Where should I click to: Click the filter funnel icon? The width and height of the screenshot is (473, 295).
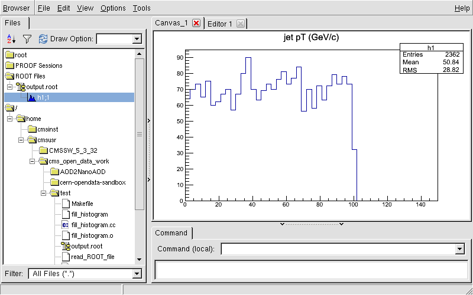point(27,39)
